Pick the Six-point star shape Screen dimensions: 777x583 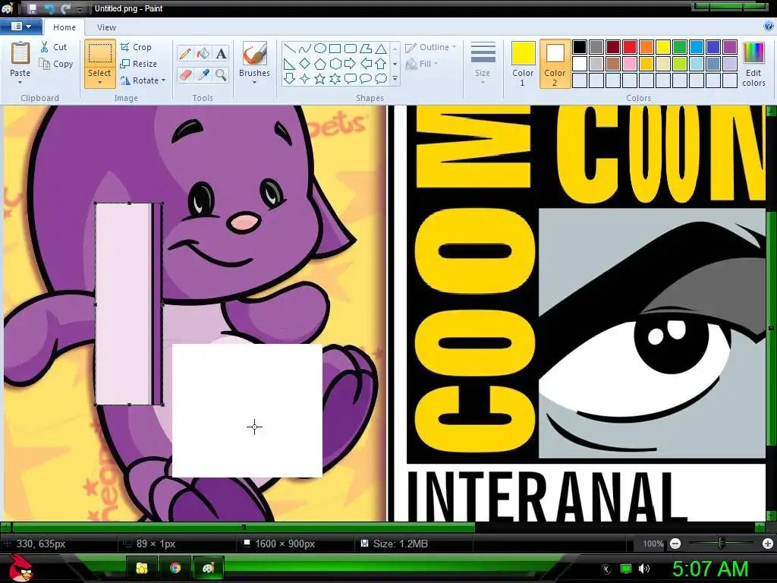point(335,78)
